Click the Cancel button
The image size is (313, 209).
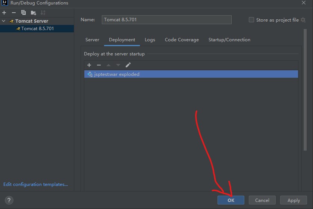click(x=262, y=200)
